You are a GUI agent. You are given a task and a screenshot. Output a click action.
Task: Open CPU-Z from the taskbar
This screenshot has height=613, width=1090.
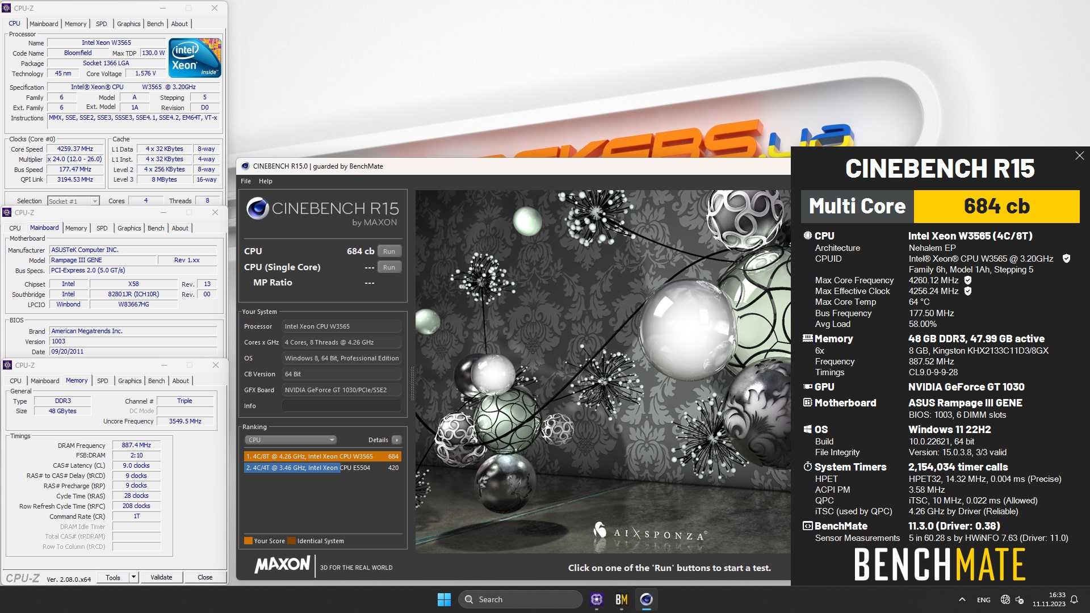[597, 599]
